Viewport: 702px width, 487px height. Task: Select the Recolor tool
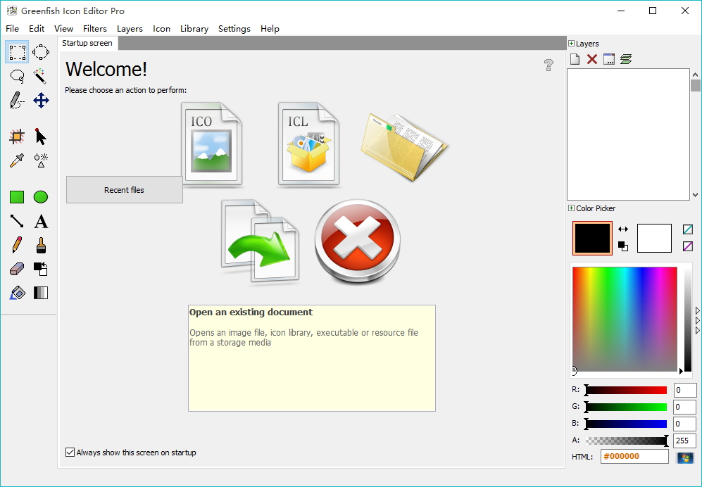(x=41, y=269)
